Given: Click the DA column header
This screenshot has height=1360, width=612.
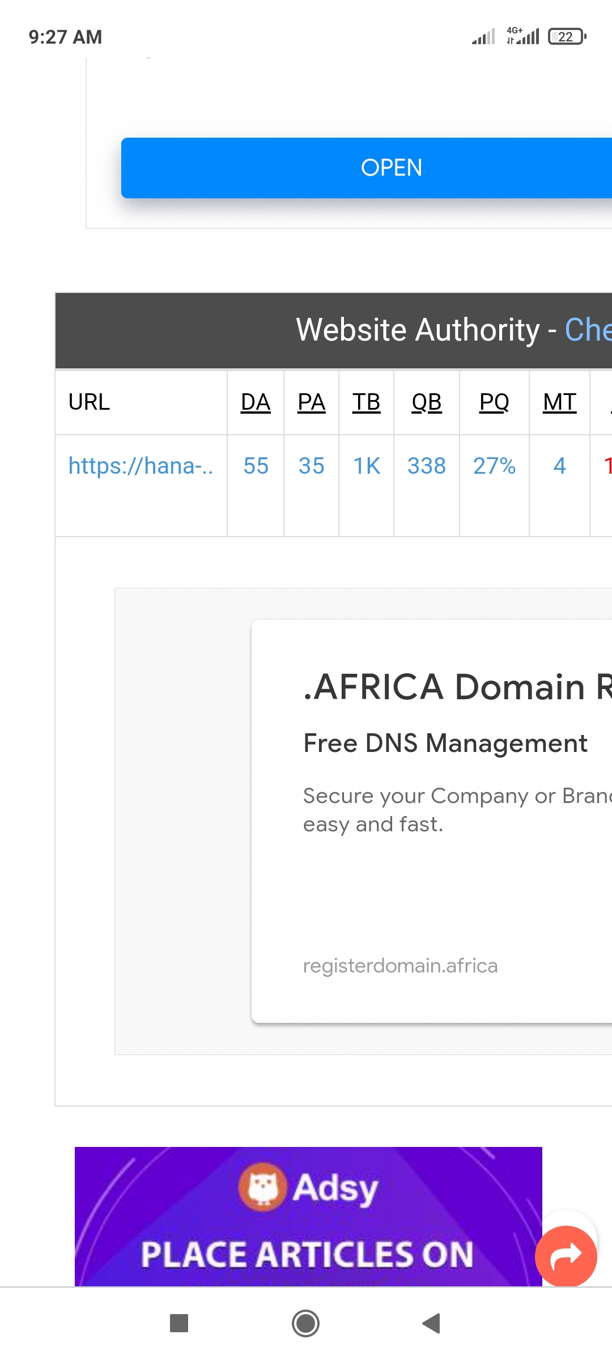Looking at the screenshot, I should tap(256, 402).
